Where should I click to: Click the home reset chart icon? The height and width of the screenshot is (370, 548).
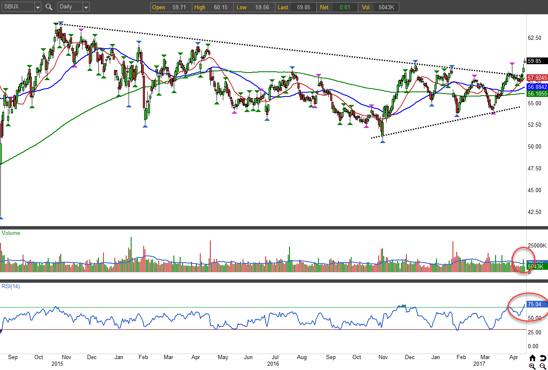532,358
